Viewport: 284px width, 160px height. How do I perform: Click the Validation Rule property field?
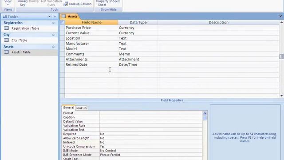tap(151, 125)
